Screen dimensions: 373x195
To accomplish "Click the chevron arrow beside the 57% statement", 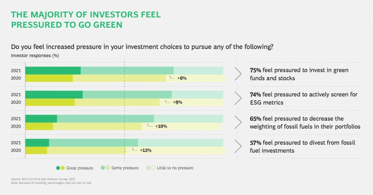I will pyautogui.click(x=238, y=146).
